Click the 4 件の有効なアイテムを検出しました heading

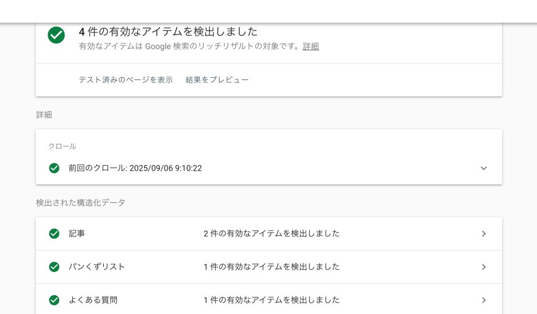pyautogui.click(x=168, y=32)
